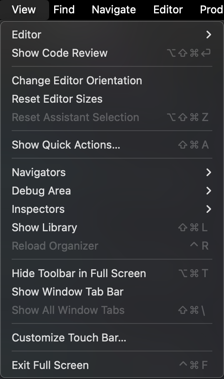Select Exit Full Screen
Viewport: 224px width, 379px height.
point(112,365)
